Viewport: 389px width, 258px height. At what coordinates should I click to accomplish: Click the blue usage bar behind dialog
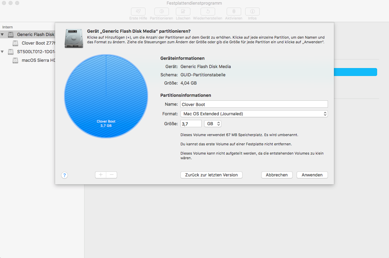click(x=355, y=72)
